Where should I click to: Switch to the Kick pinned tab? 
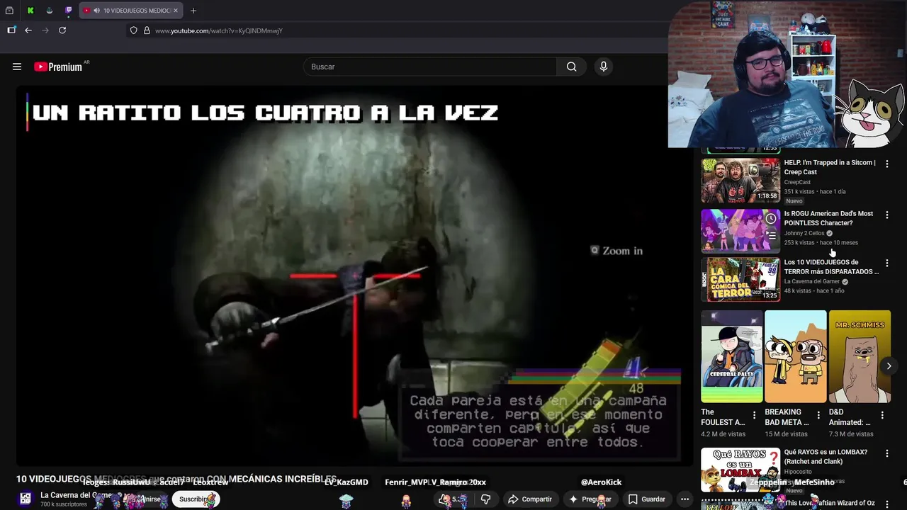30,11
